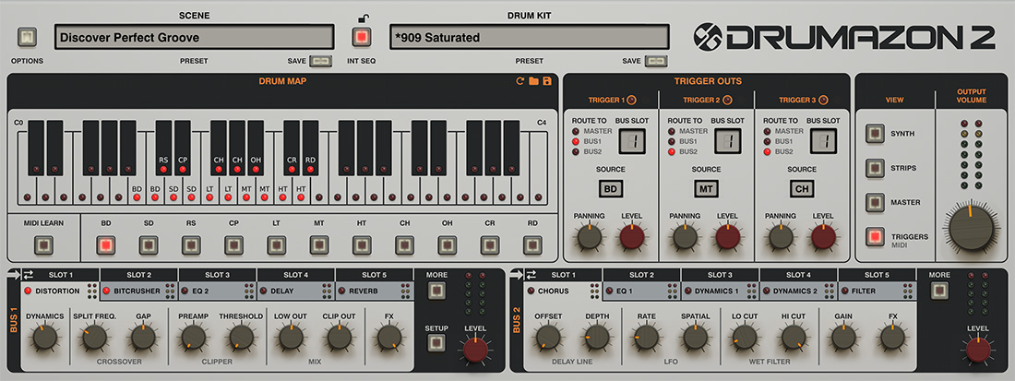Screen dimensions: 1015x381
Task: Select the HT instrument button
Action: (x=362, y=245)
